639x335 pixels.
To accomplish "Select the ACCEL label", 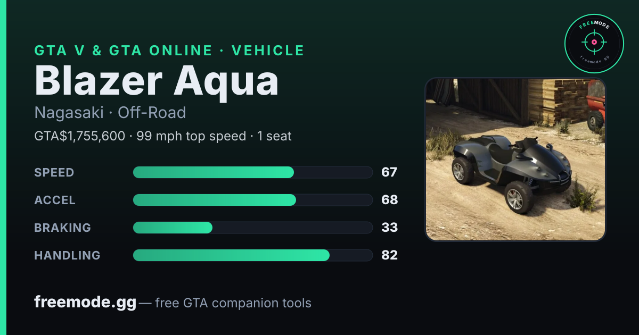I will pos(55,200).
